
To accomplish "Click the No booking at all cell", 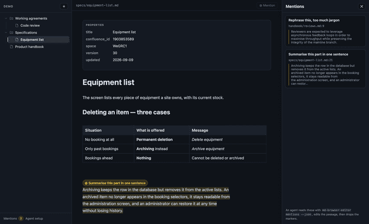I will pos(108,140).
